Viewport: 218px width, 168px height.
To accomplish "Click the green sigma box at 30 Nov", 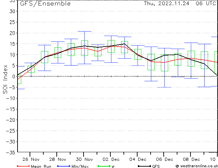I will tap(85, 48).
